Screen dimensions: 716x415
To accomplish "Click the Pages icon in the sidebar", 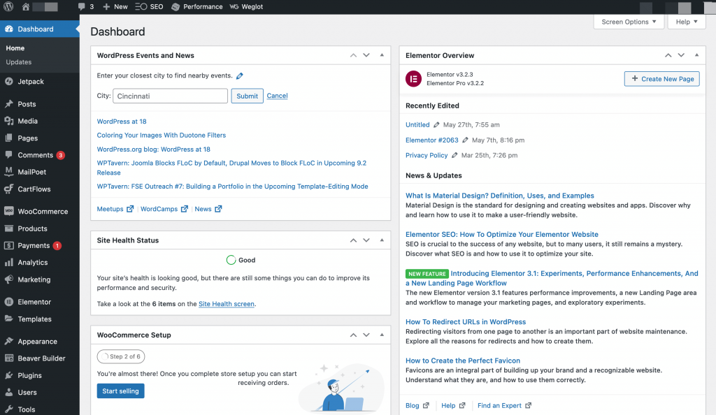I will [8, 138].
